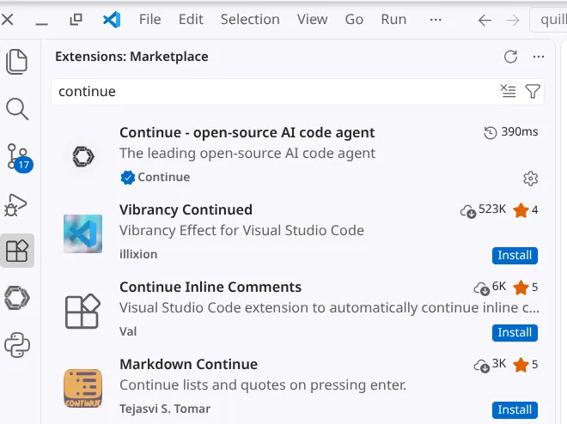Click the VS Code logo icon

(112, 20)
